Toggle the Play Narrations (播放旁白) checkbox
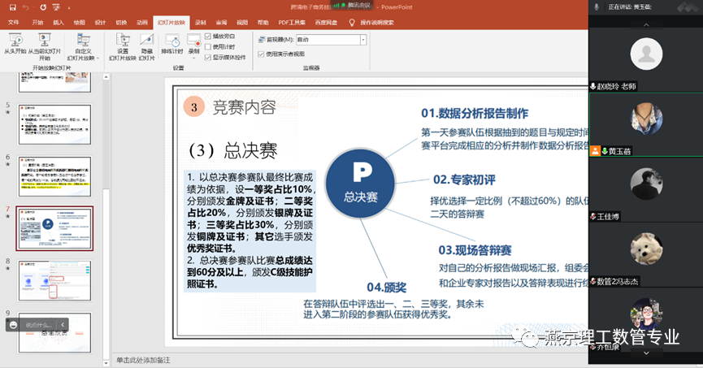 pyautogui.click(x=208, y=37)
